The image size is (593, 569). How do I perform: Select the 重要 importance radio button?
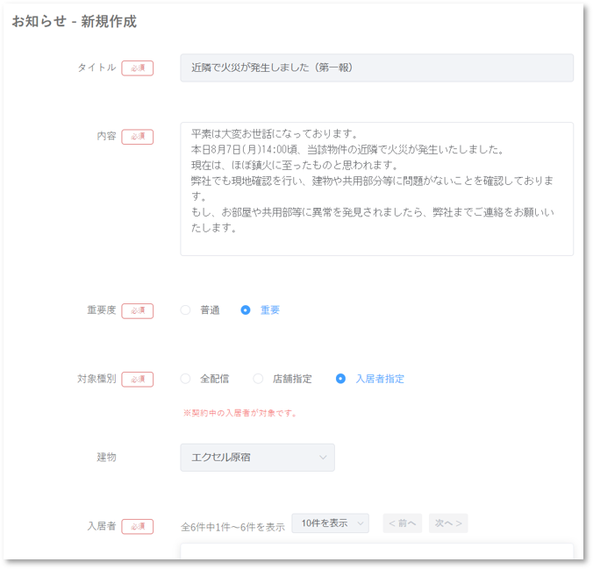coord(246,310)
